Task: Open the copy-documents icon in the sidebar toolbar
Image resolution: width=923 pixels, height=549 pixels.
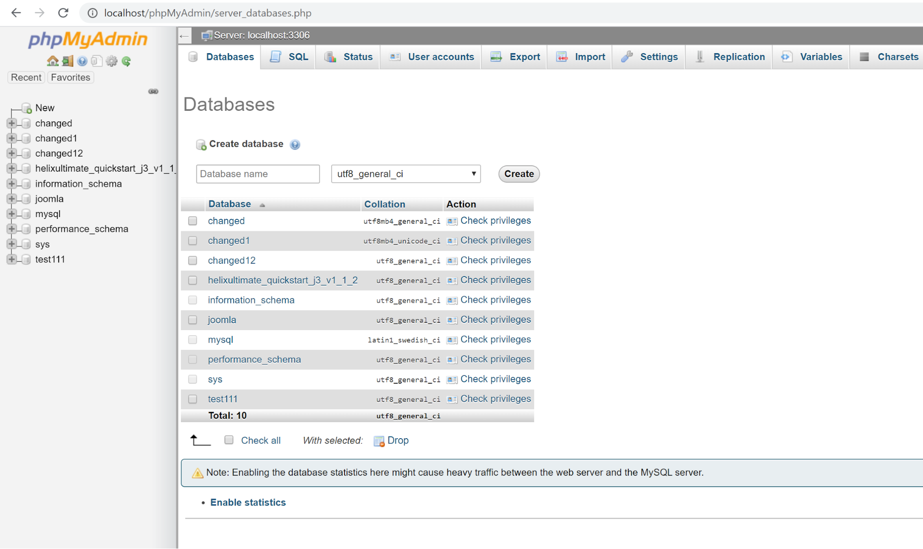Action: click(97, 61)
